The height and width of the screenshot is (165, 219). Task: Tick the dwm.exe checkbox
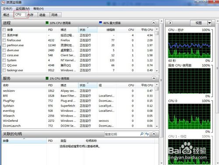[4, 50]
